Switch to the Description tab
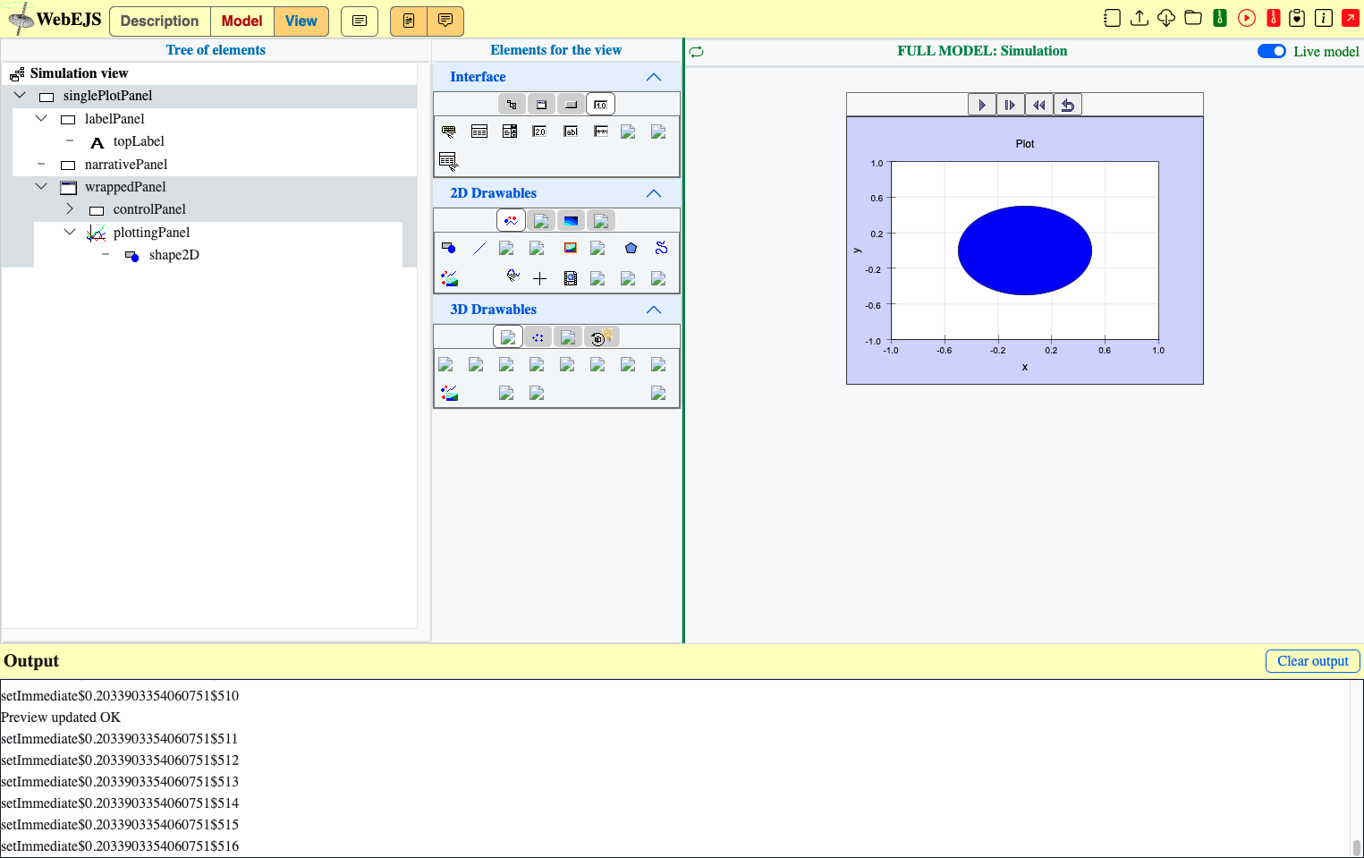This screenshot has height=858, width=1364. [x=160, y=21]
